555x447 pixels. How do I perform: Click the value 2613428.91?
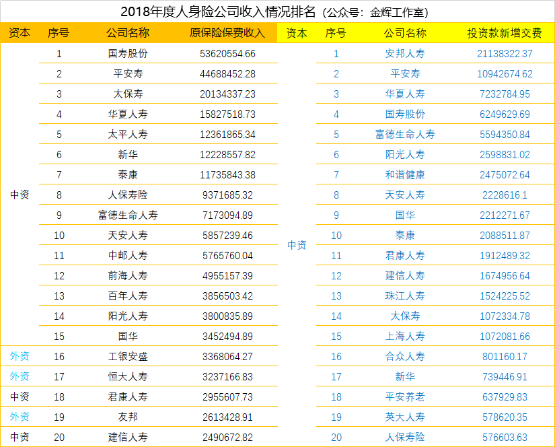[x=227, y=417]
